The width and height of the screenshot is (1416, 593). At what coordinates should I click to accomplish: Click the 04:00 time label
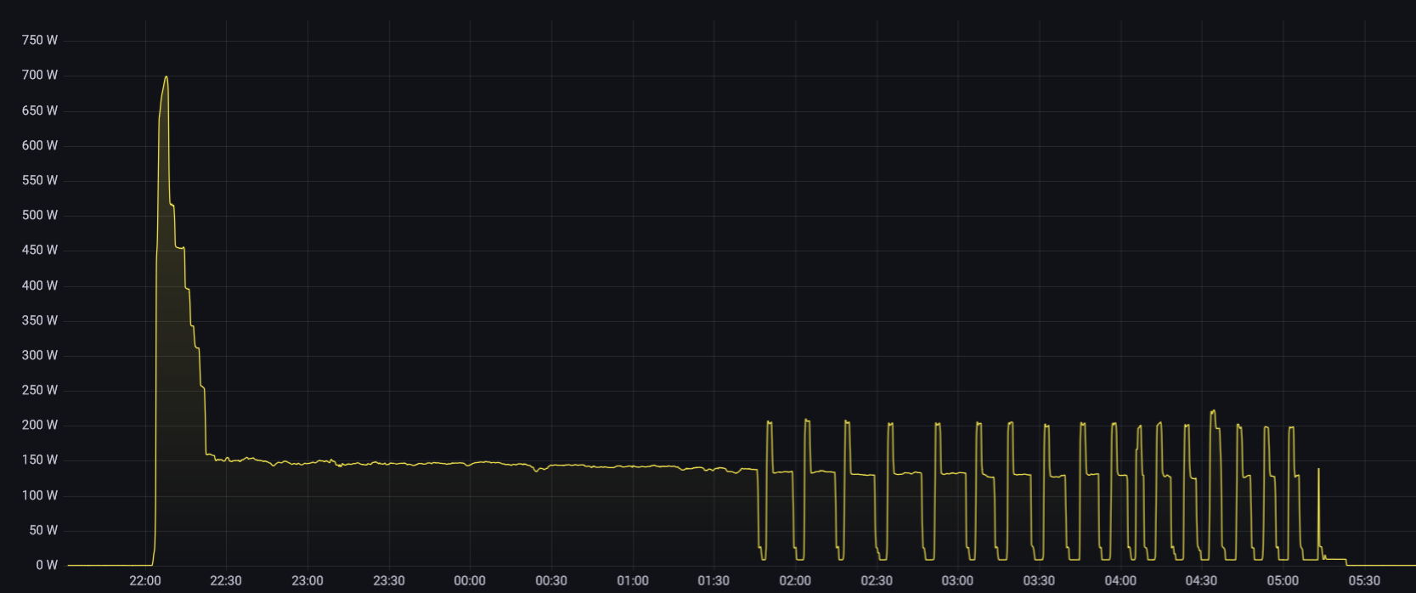pos(1120,581)
